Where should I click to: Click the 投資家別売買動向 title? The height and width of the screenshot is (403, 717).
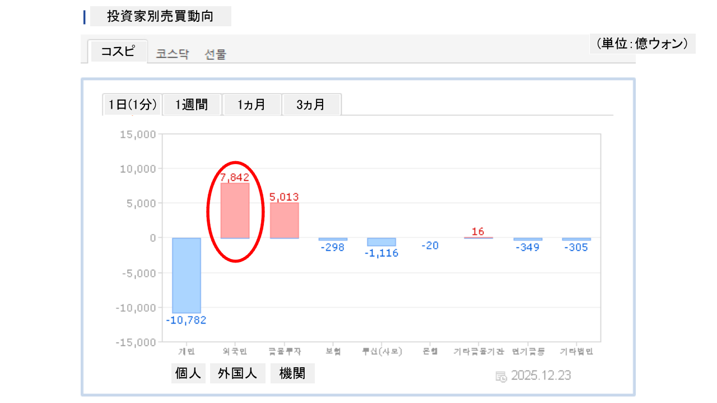coord(160,16)
